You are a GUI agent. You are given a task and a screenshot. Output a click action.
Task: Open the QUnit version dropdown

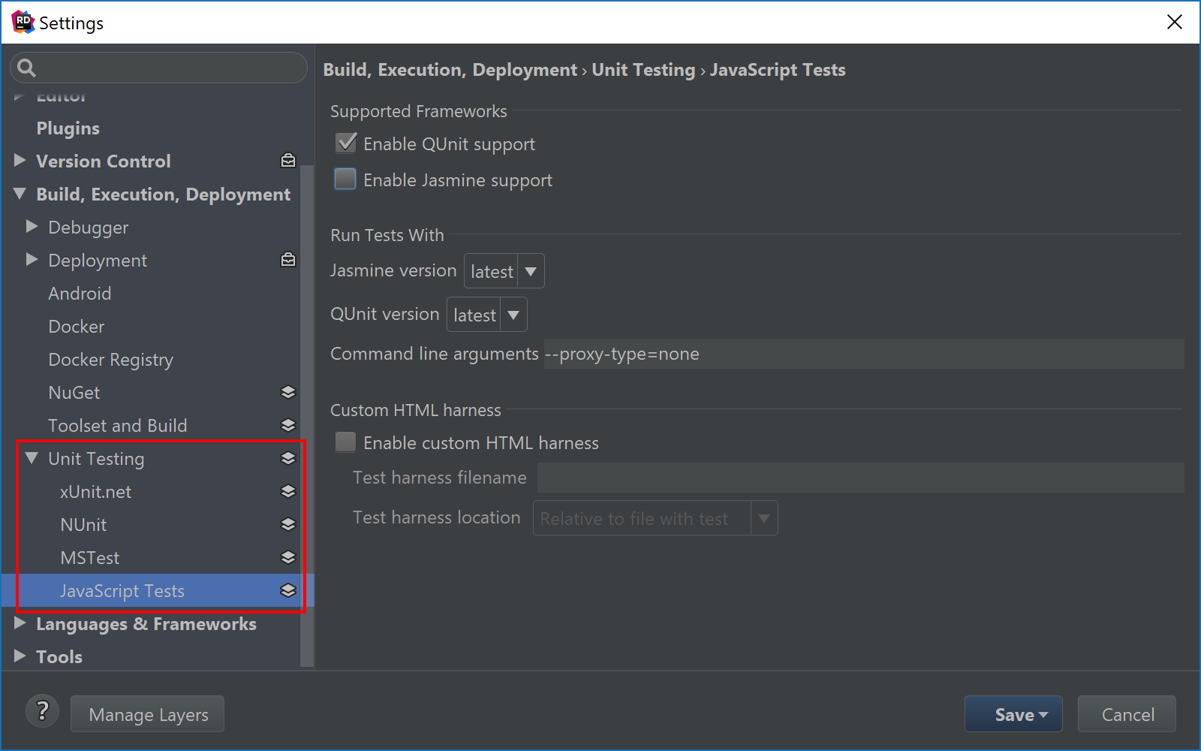coord(487,315)
